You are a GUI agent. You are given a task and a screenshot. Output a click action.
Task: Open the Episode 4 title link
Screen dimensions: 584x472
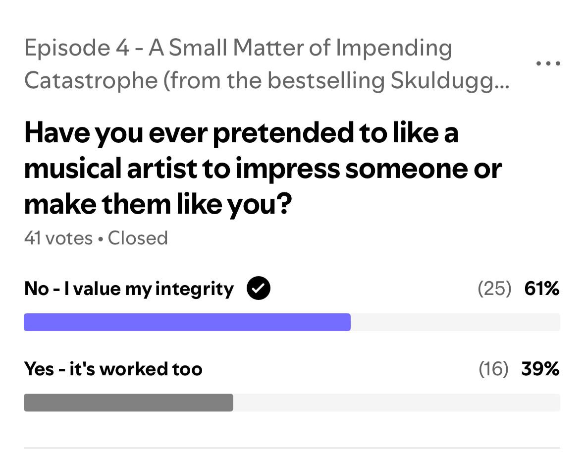(x=266, y=64)
